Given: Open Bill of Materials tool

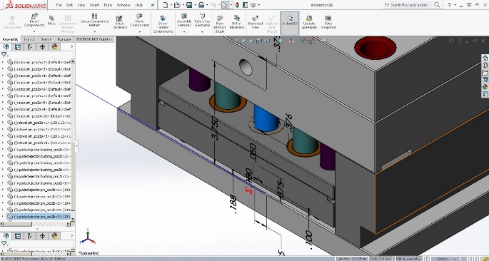Looking at the screenshot, I should [x=237, y=22].
